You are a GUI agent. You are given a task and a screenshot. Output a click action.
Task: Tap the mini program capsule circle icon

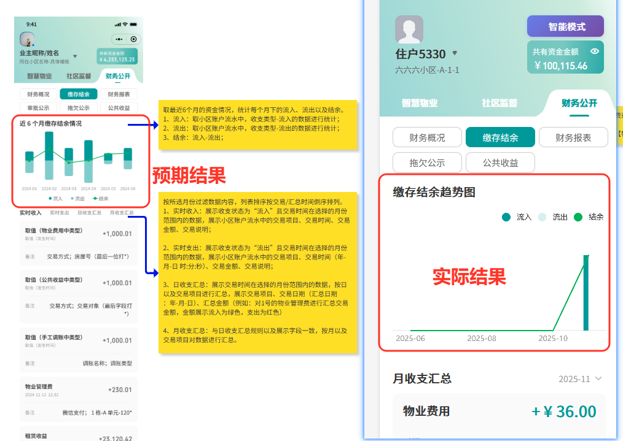pyautogui.click(x=133, y=39)
